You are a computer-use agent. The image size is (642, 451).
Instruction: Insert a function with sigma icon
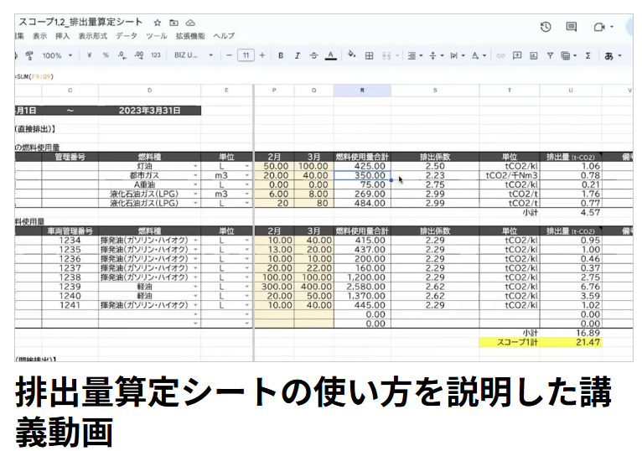coord(588,55)
